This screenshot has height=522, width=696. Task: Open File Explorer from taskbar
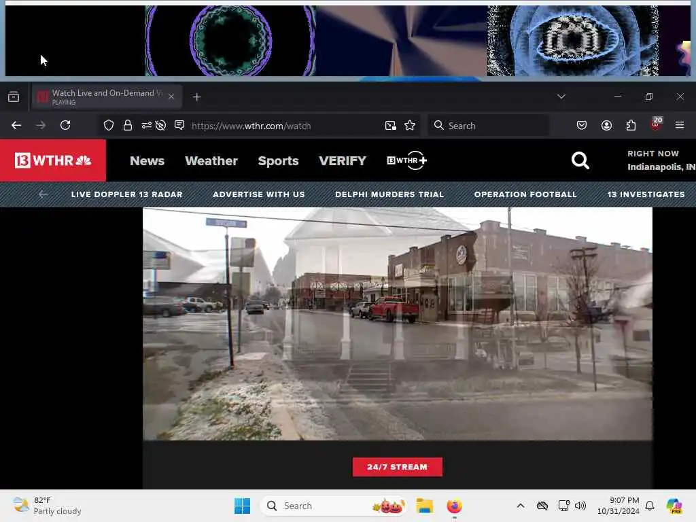tap(424, 506)
